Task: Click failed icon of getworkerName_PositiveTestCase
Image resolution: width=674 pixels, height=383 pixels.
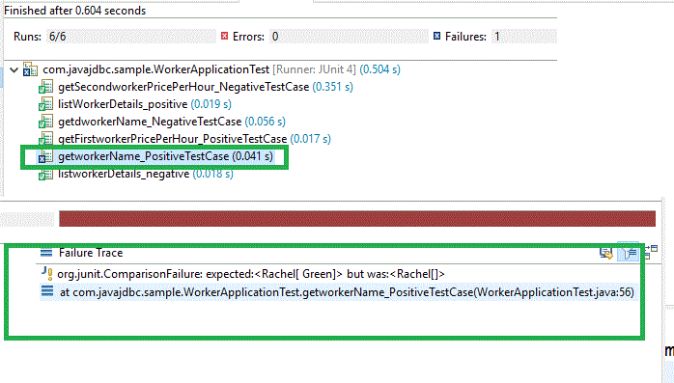Action: pos(45,156)
